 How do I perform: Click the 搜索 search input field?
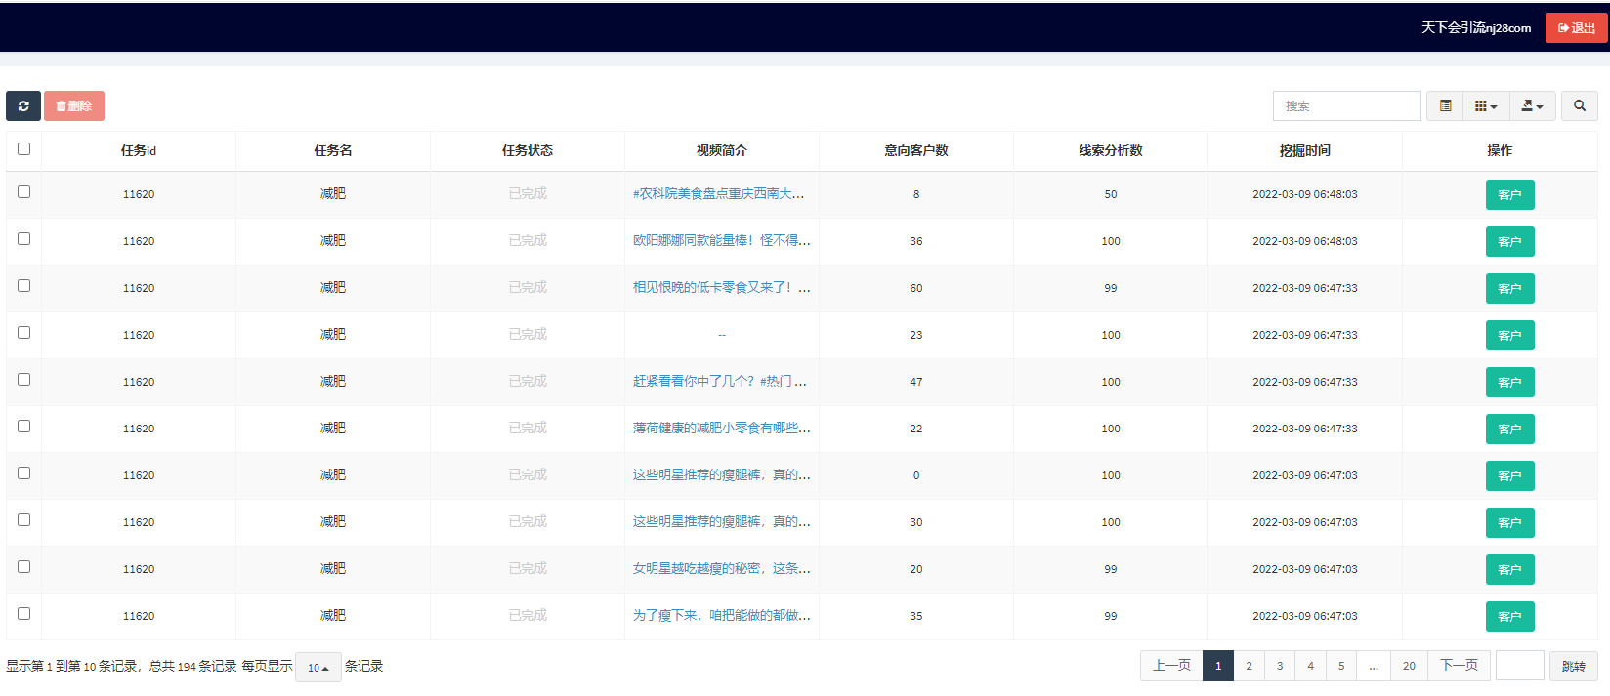[x=1346, y=106]
